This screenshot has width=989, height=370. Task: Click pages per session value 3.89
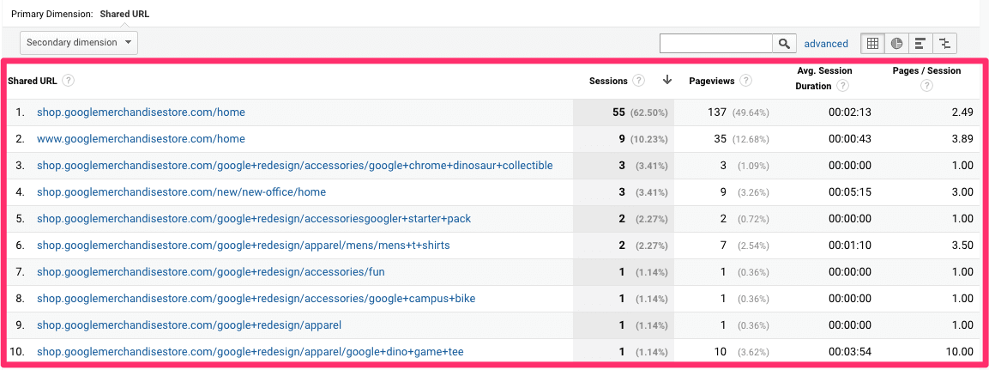[962, 139]
